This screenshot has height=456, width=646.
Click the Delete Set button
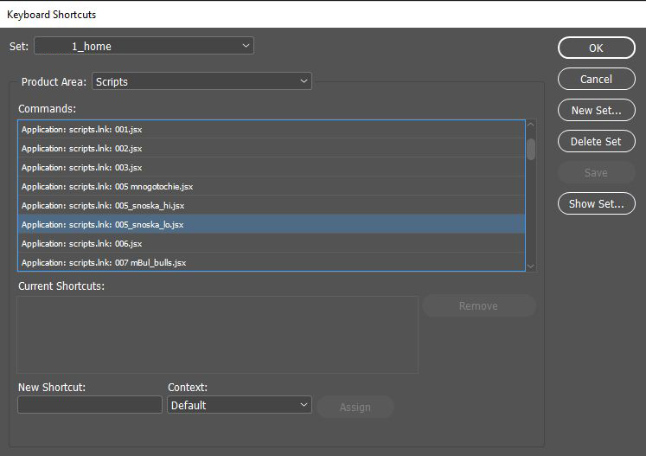(596, 141)
